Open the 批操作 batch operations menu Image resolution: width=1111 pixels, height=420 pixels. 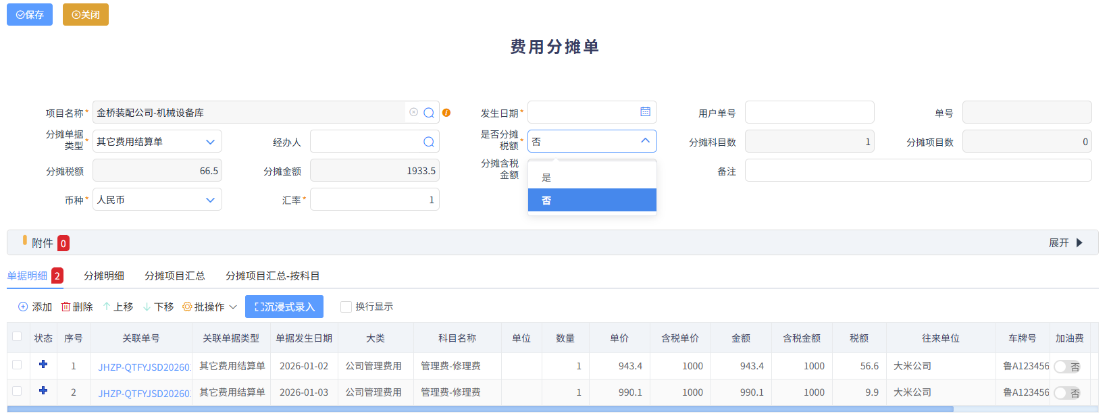[x=210, y=307]
